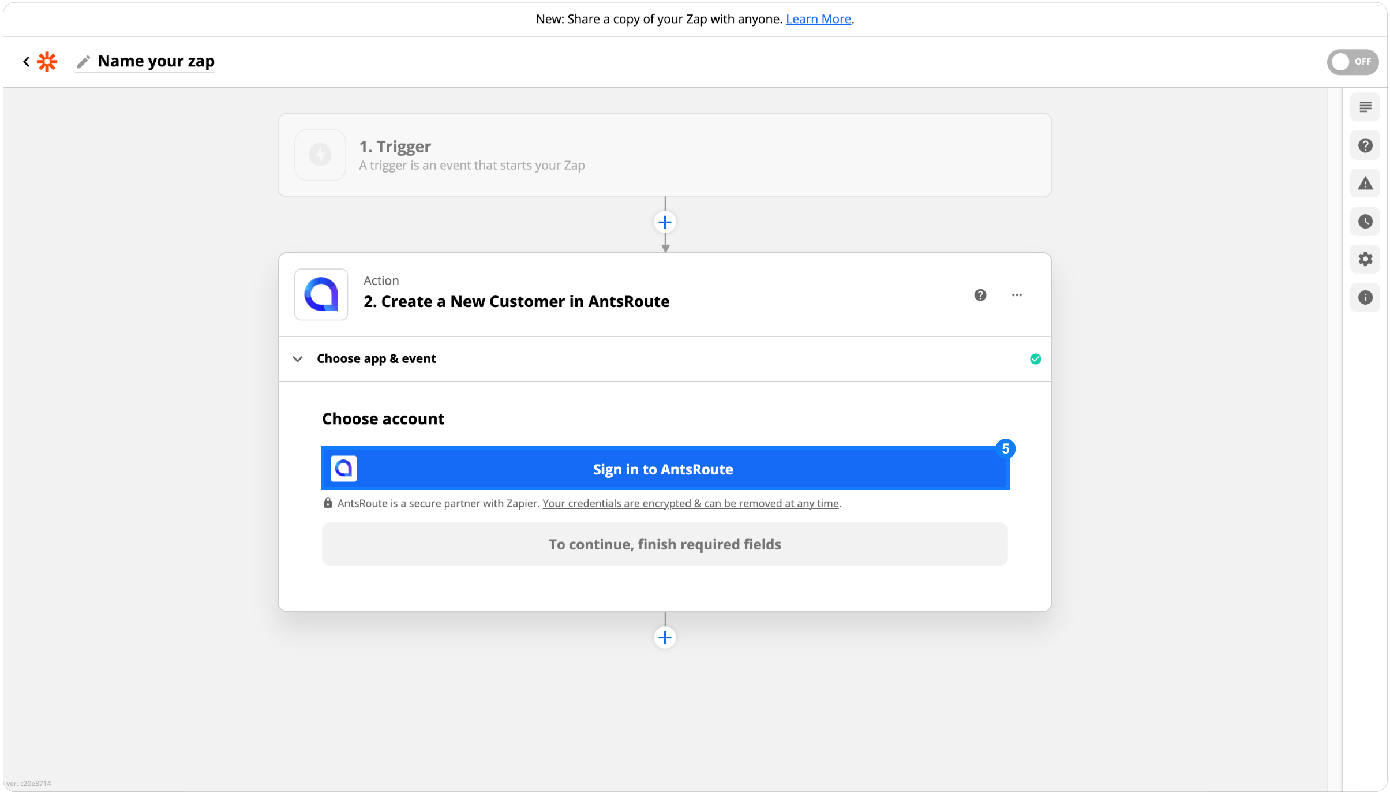Click the 'Choose account' heading
Image resolution: width=1390 pixels, height=793 pixels.
(x=383, y=419)
